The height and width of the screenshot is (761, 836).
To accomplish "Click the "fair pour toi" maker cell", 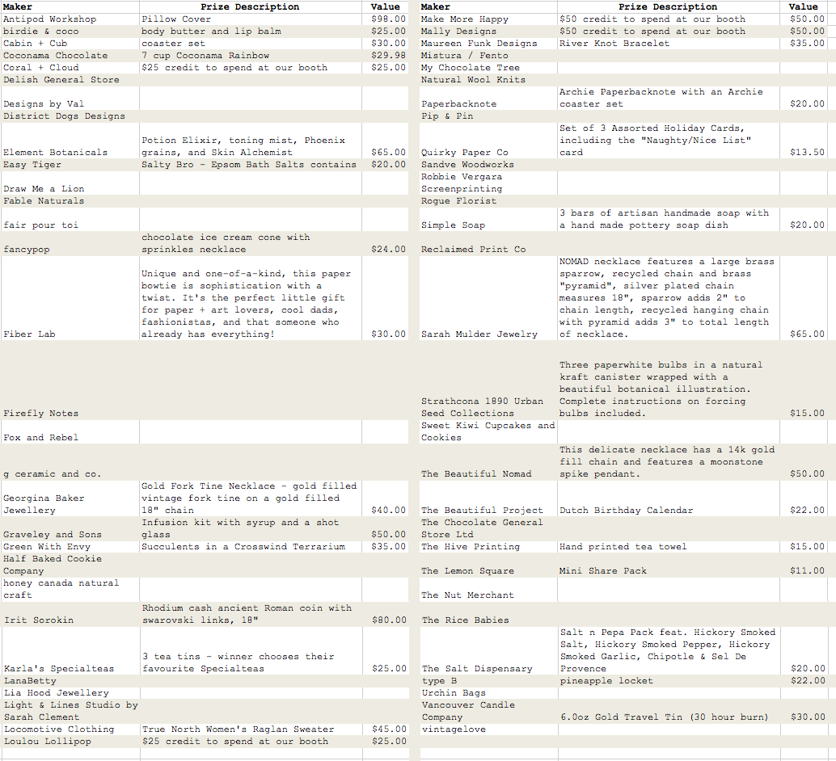I will (x=70, y=219).
